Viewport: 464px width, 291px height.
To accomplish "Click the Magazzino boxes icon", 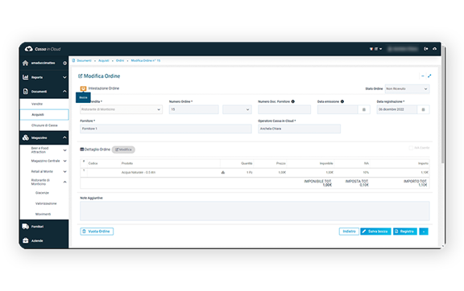I will coord(26,137).
